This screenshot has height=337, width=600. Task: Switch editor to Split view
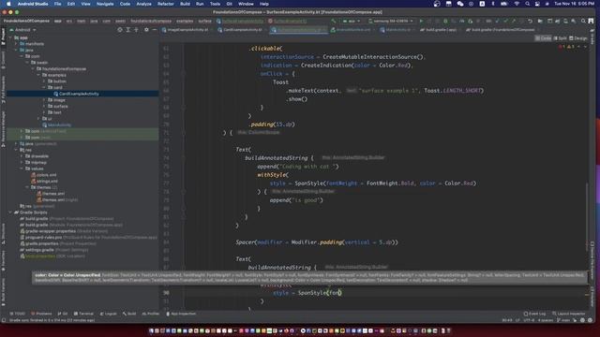click(561, 38)
